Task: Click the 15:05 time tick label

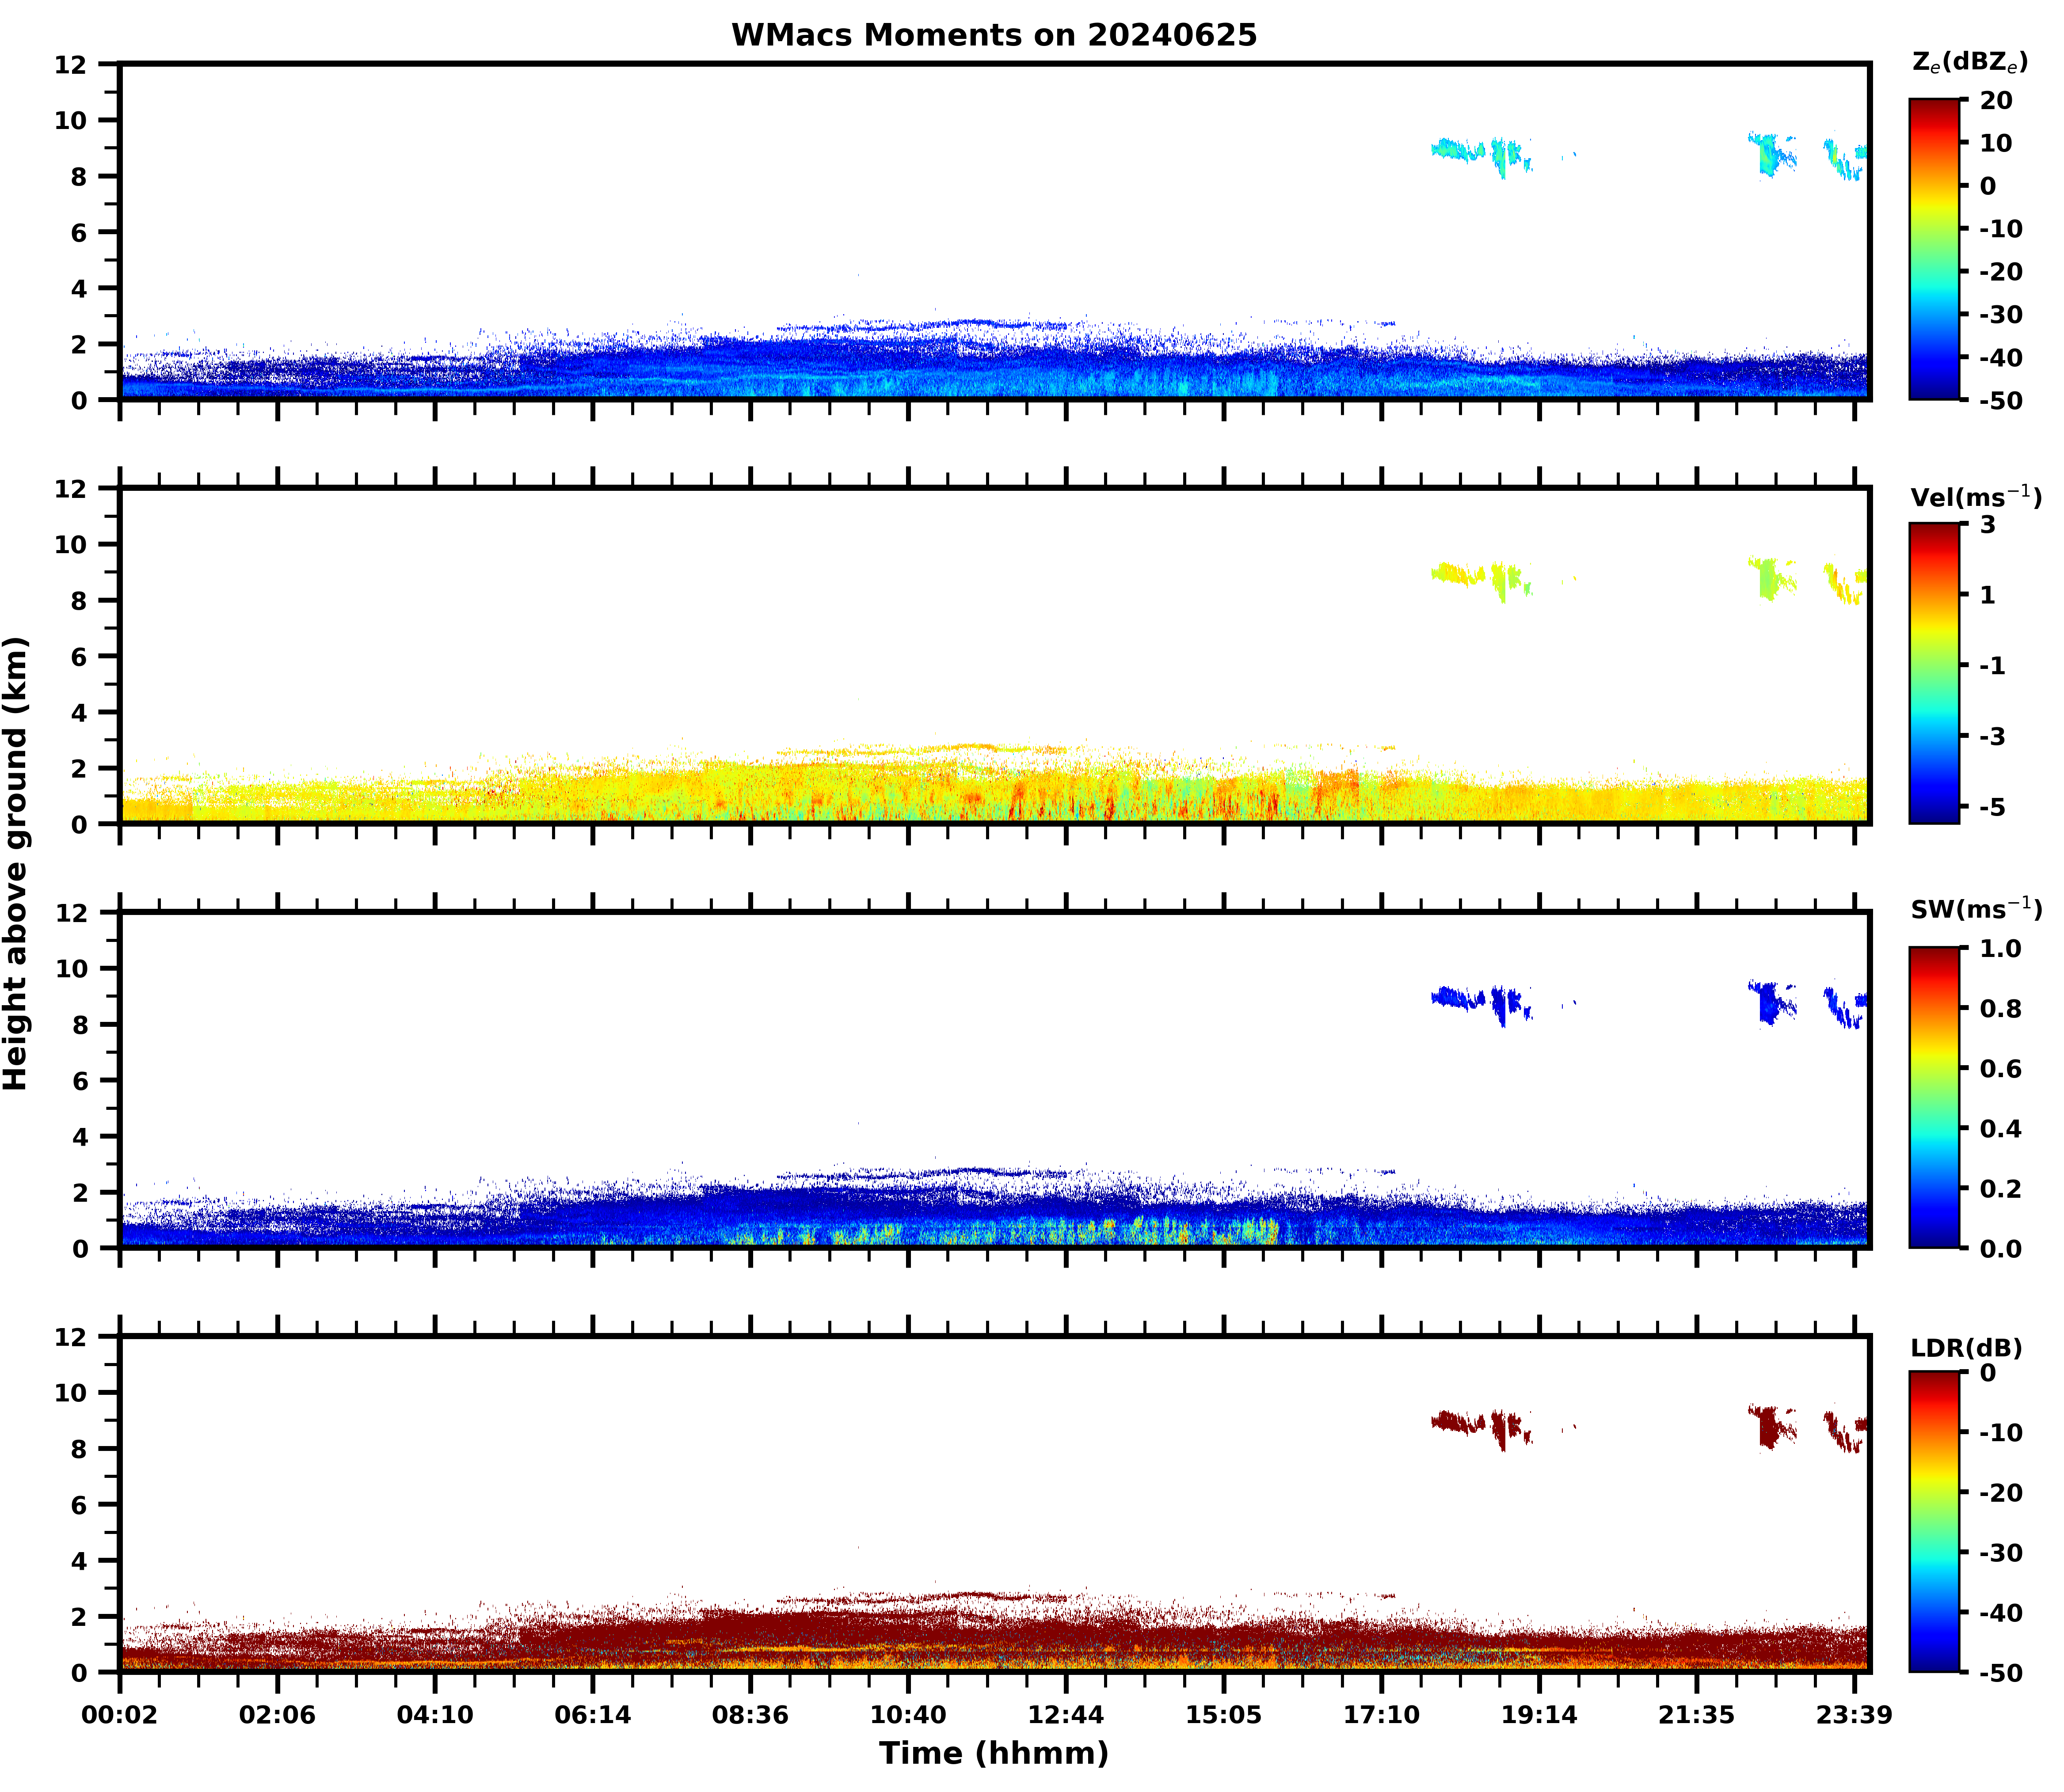Action: click(1223, 1716)
